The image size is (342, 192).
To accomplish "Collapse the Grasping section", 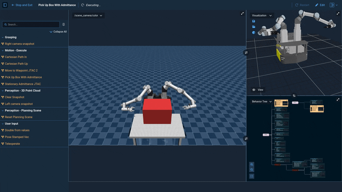I will click(3, 37).
